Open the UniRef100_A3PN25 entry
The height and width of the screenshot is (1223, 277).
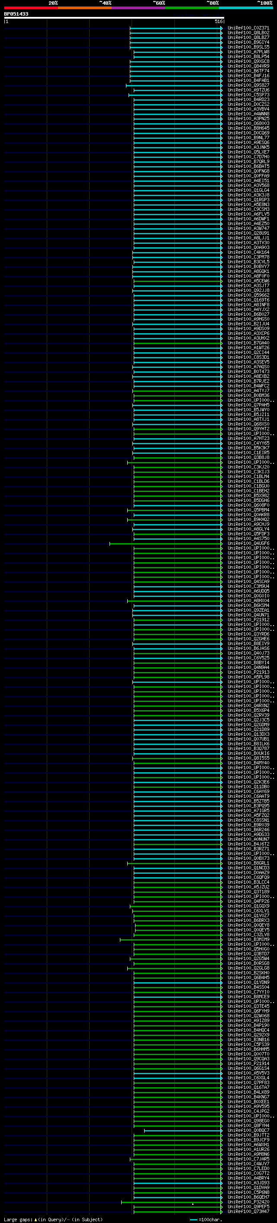click(248, 119)
